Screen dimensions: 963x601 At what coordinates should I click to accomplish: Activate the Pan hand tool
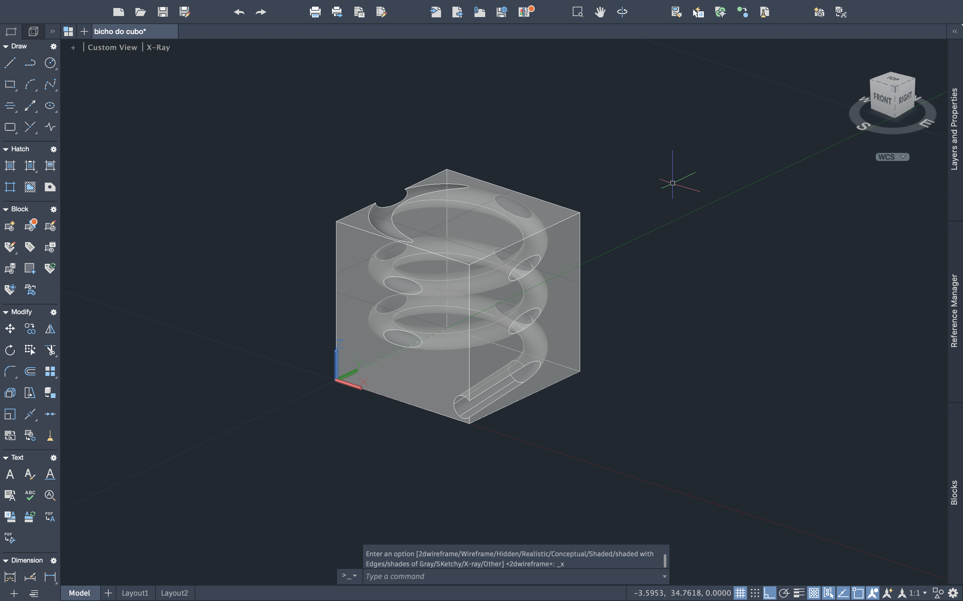(600, 12)
